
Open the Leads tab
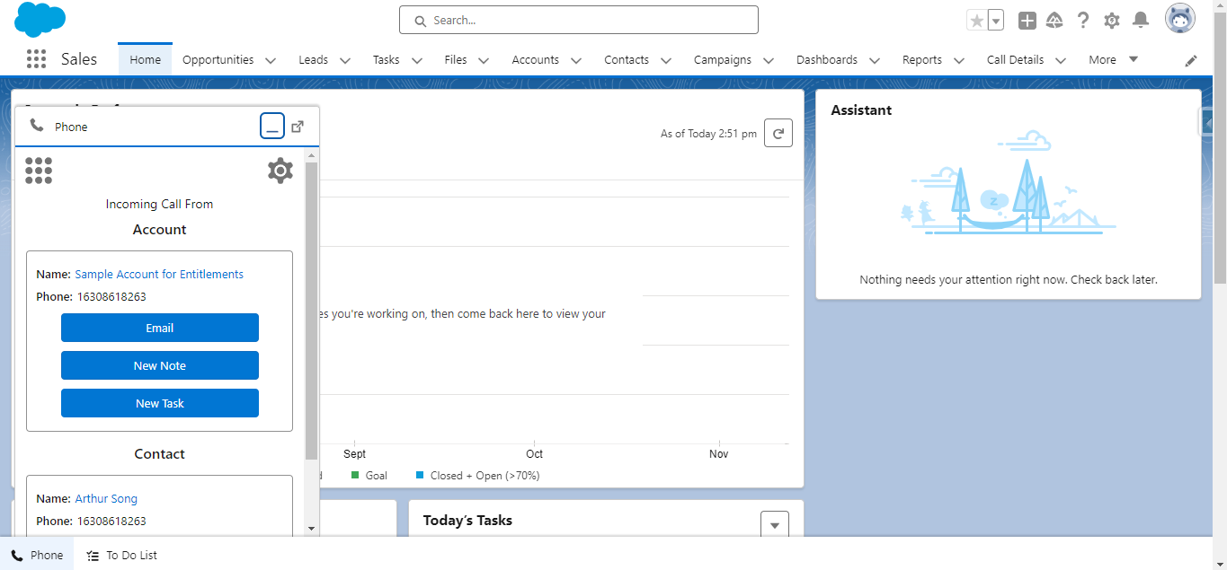pos(314,60)
